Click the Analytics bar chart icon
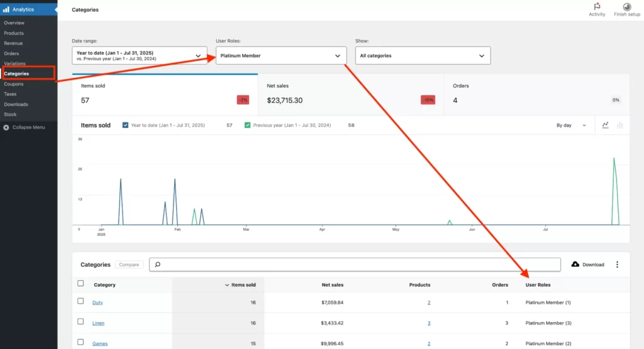Screen dimensions: 644x349 pyautogui.click(x=6, y=9)
